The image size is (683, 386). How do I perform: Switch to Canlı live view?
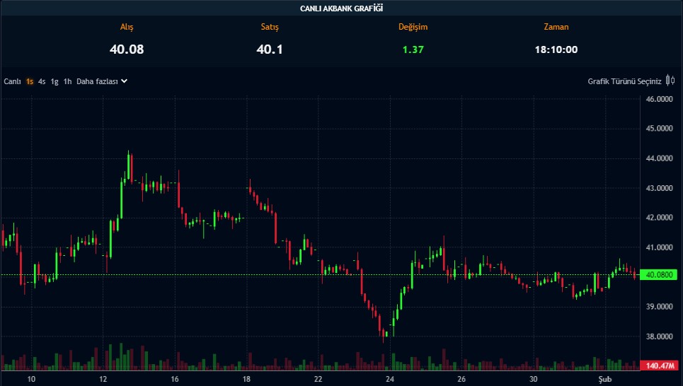click(x=12, y=81)
